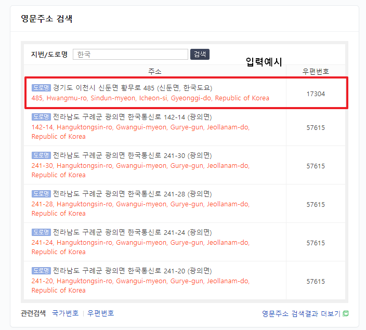Click the 검색 search button
The width and height of the screenshot is (366, 330).
click(x=200, y=55)
